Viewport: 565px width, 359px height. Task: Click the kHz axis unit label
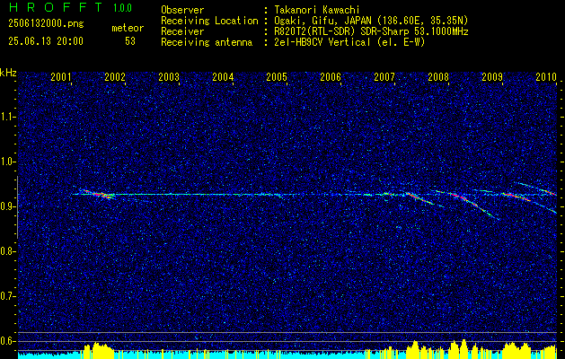pos(8,73)
